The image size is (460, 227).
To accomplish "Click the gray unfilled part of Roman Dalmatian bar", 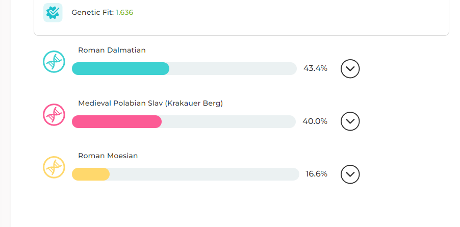I will 233,69.
